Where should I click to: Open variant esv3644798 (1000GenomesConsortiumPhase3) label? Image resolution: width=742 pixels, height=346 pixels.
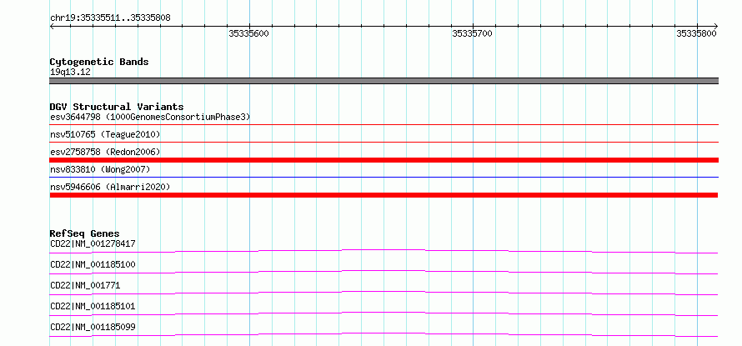click(x=150, y=117)
